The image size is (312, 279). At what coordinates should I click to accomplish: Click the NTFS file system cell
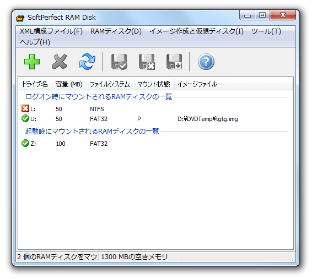(97, 109)
